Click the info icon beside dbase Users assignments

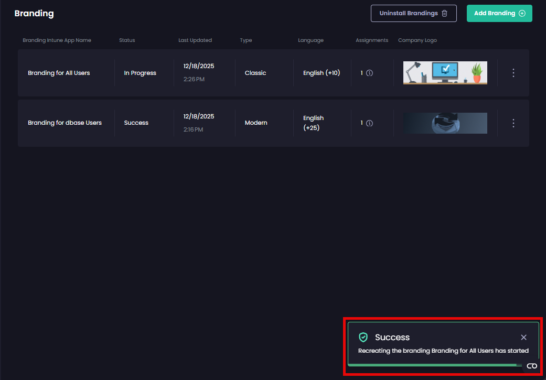(x=370, y=123)
